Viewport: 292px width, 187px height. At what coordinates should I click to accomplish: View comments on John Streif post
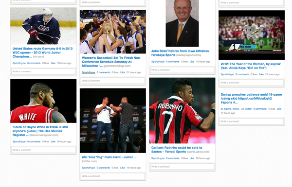tap(172, 62)
